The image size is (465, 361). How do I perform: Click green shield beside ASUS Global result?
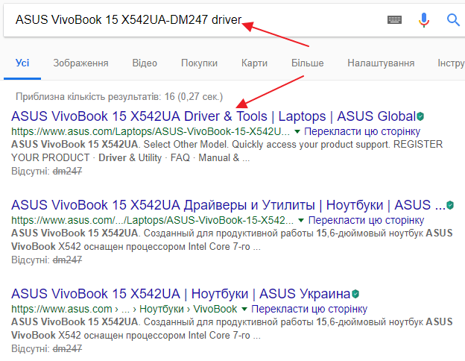421,117
